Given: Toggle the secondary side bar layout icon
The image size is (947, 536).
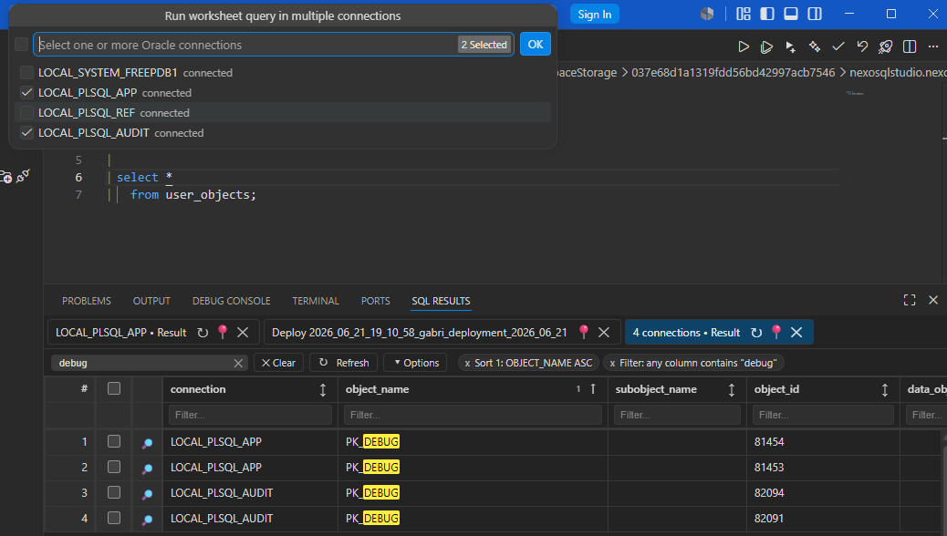Looking at the screenshot, I should (x=815, y=14).
